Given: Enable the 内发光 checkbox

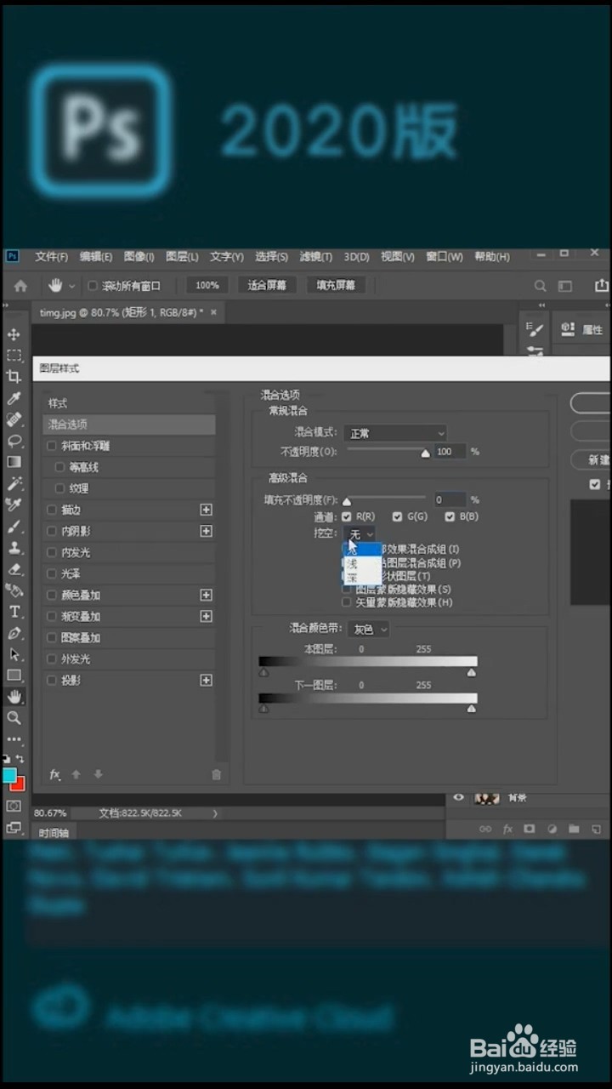Looking at the screenshot, I should [x=52, y=552].
